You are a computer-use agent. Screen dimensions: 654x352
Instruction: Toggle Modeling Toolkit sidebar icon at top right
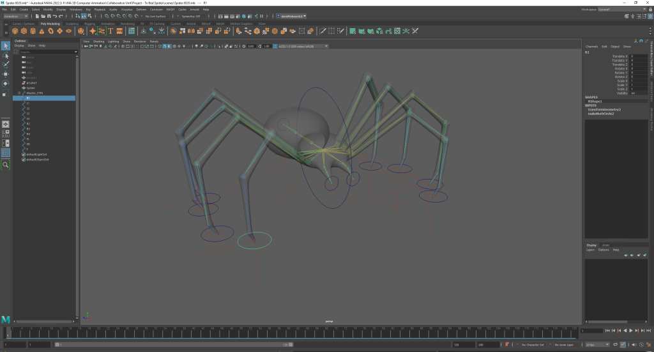pos(627,16)
